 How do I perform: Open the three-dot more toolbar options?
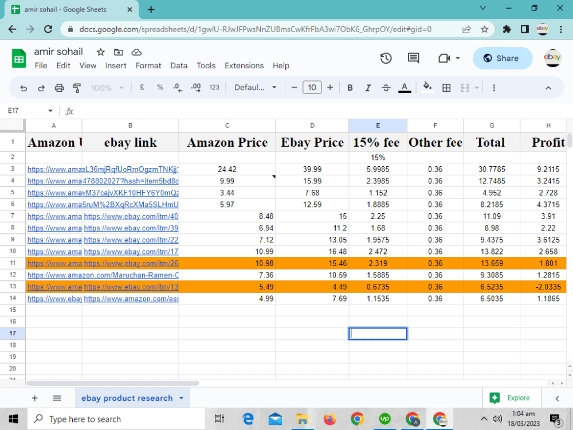(x=494, y=88)
